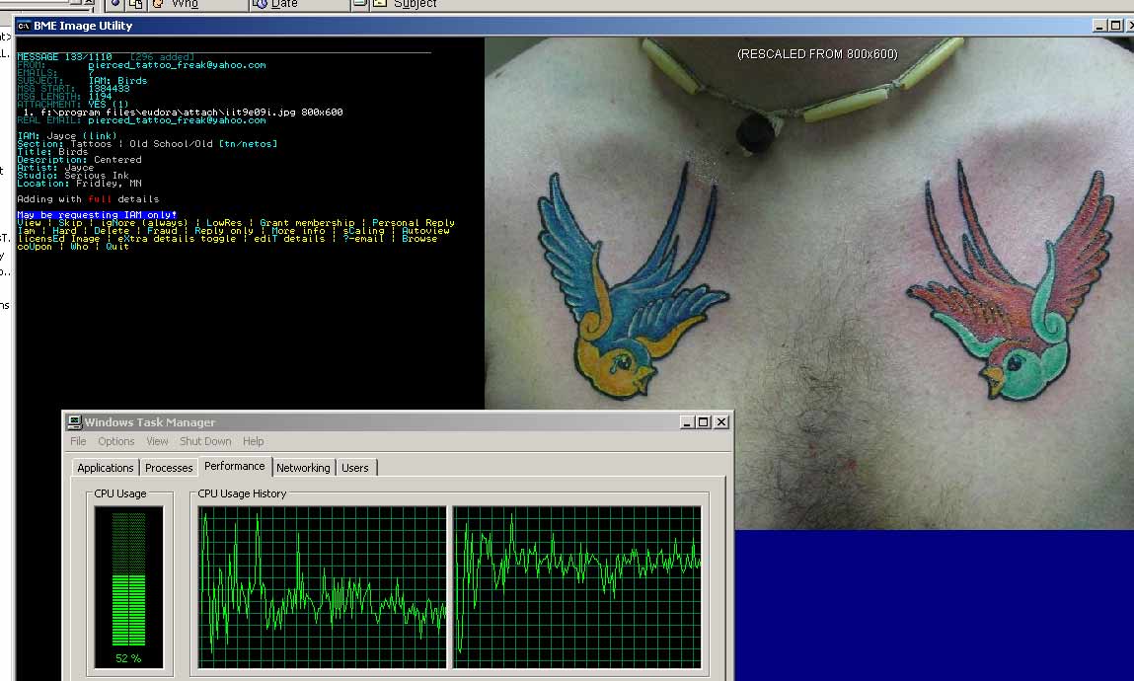Open the Shut Down menu
Viewport: 1134px width, 681px height.
pos(205,441)
